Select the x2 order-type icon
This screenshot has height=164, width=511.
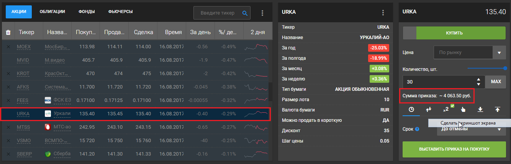point(446,109)
